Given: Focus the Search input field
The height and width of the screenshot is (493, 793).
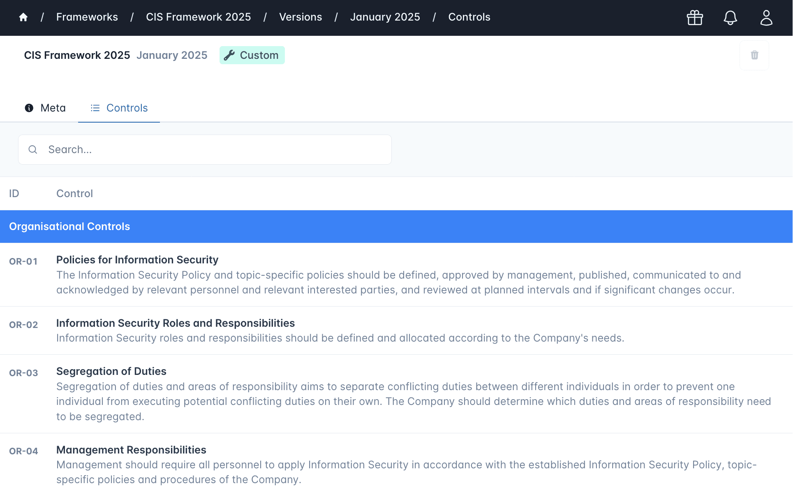Looking at the screenshot, I should click(205, 149).
